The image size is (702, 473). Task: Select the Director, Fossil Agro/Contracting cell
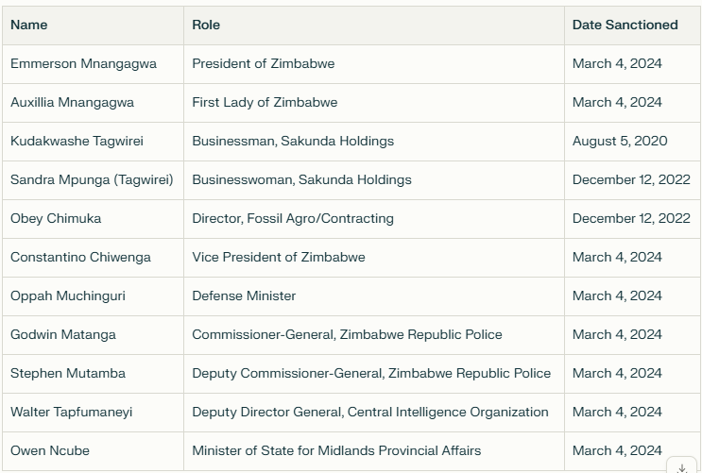coord(293,218)
